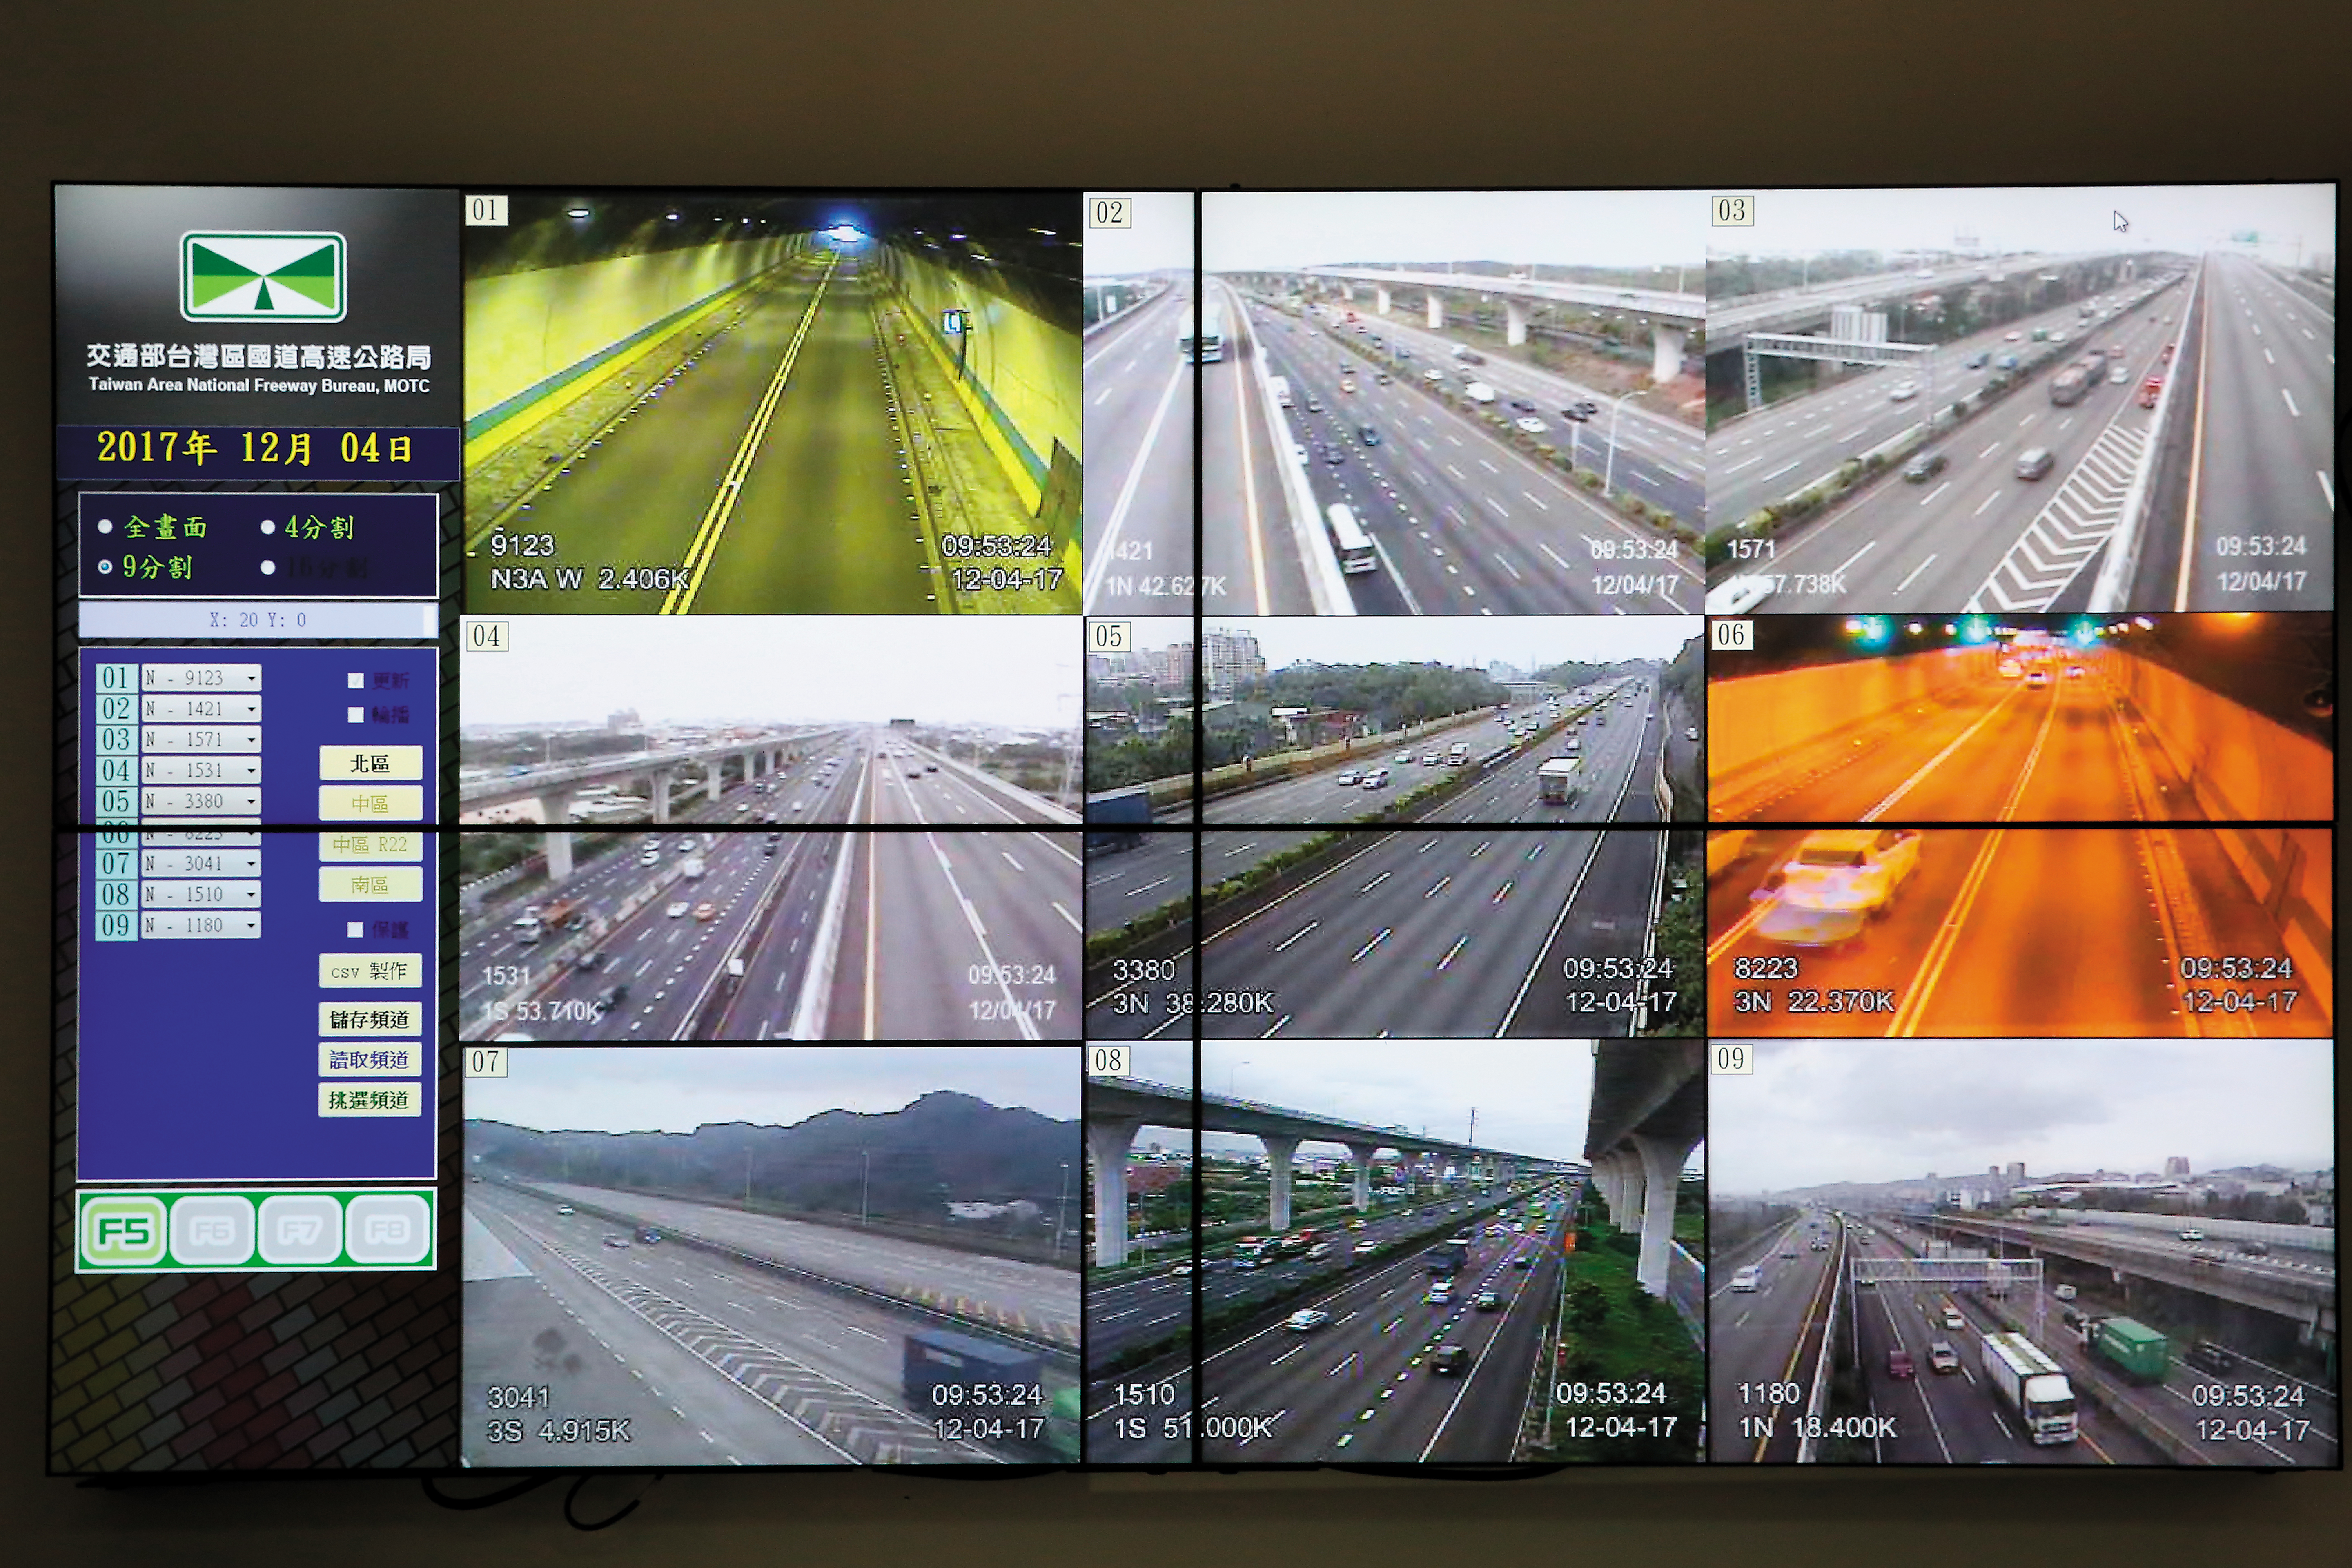Expand the N - 1180 channel dropdown
Image resolution: width=2352 pixels, height=1568 pixels.
tap(201, 925)
